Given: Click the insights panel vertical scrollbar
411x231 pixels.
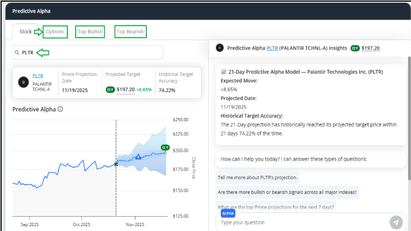Looking at the screenshot, I should (x=409, y=118).
